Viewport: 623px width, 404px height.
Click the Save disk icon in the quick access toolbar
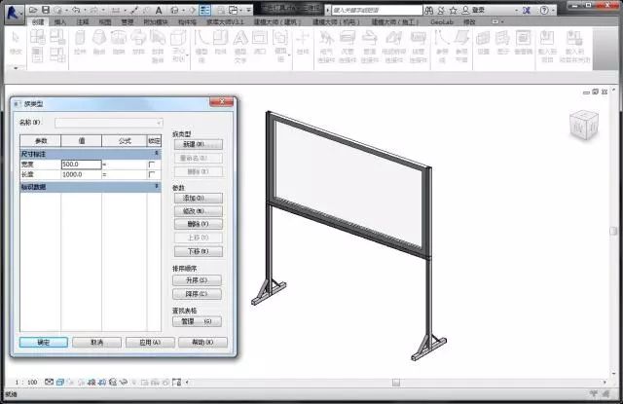(x=46, y=10)
